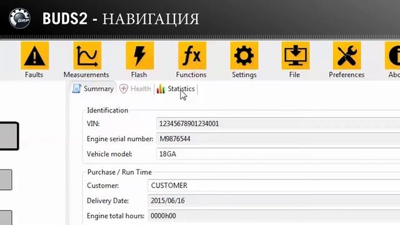Screen dimensions: 400x225
Task: Select the Flash lightning bolt icon
Action: pyautogui.click(x=139, y=56)
